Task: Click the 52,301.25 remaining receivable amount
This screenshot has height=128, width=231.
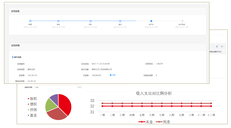Action: [32, 81]
